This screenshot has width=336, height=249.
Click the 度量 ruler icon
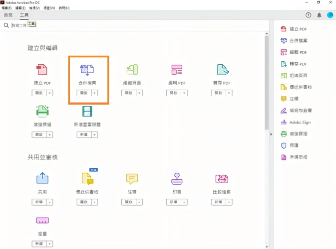coord(42,220)
